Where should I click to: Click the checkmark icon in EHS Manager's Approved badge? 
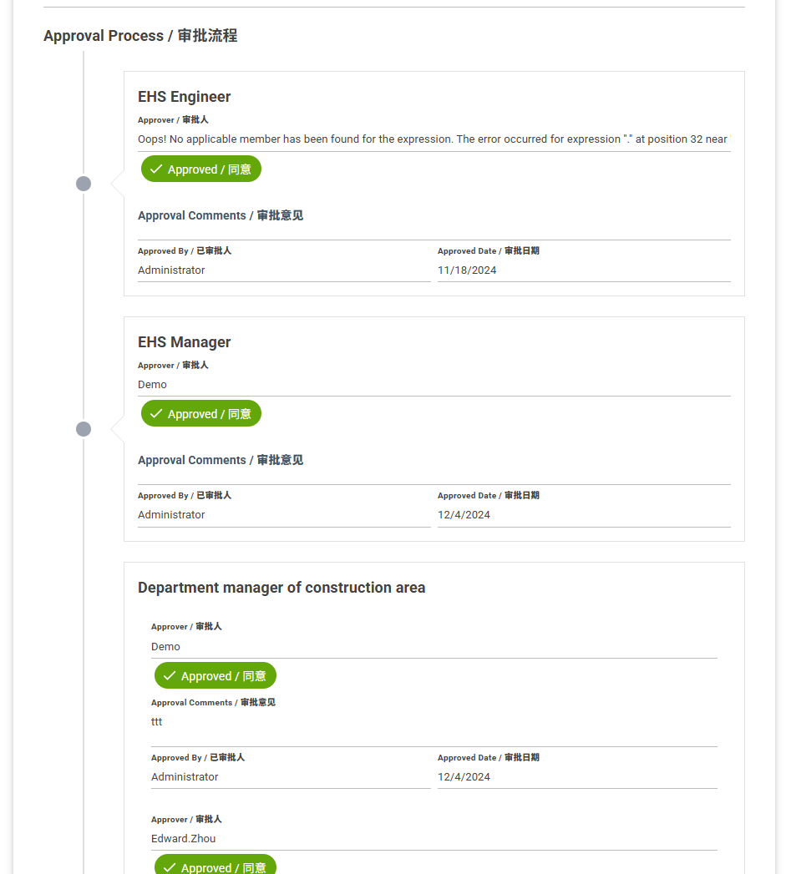(x=155, y=414)
